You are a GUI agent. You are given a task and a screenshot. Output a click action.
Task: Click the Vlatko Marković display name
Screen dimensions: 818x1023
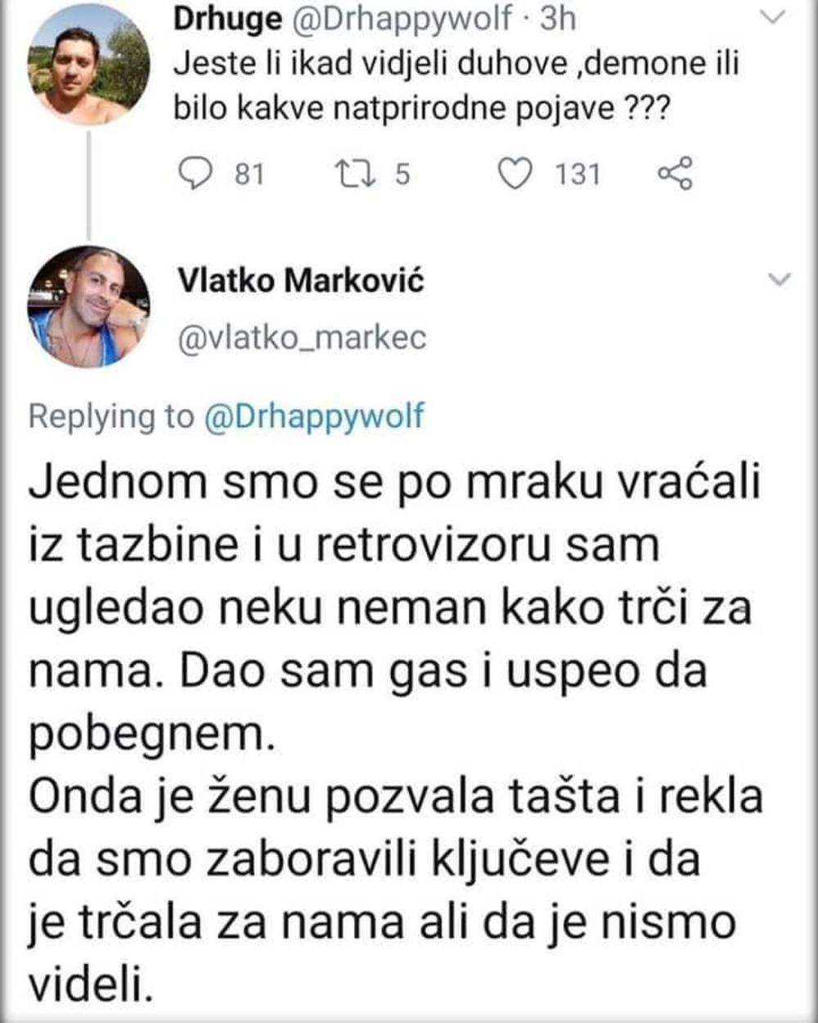(x=301, y=281)
